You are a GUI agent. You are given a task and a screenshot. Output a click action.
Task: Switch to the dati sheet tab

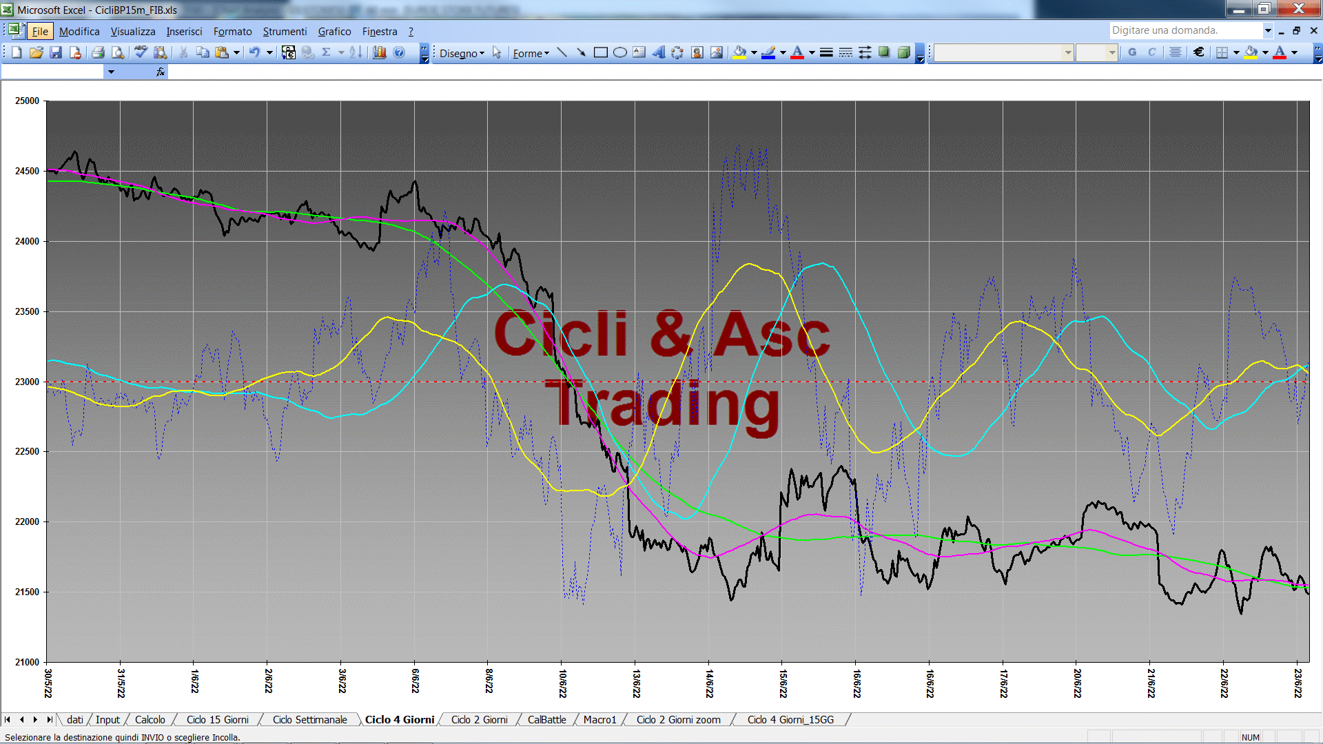[75, 719]
